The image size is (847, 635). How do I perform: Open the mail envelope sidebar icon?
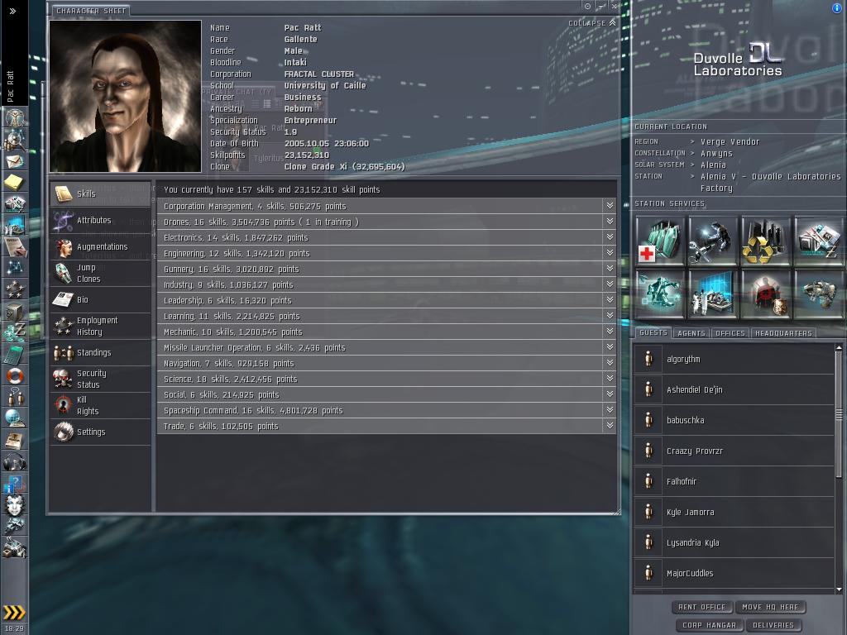15,160
